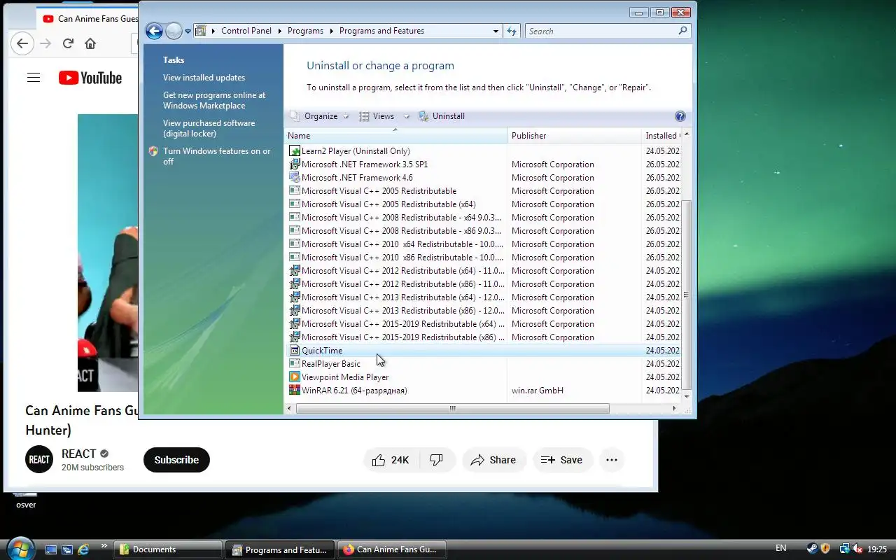Click the search magnifier icon
Screen dimensions: 896x560
(x=683, y=31)
